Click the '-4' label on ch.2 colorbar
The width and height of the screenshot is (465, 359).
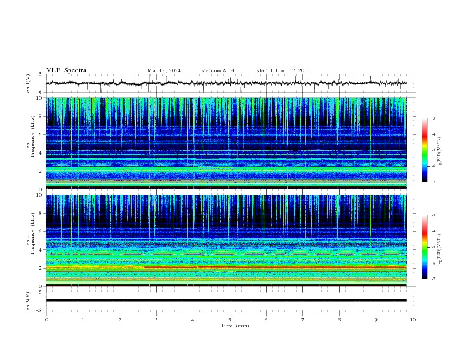[433, 231]
